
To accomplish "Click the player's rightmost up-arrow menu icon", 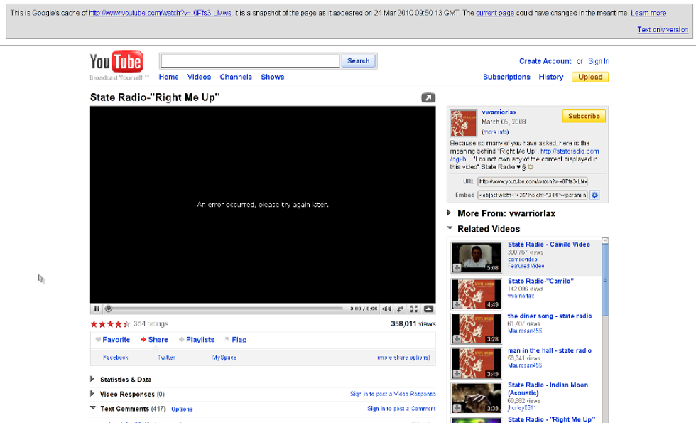I will pyautogui.click(x=428, y=309).
